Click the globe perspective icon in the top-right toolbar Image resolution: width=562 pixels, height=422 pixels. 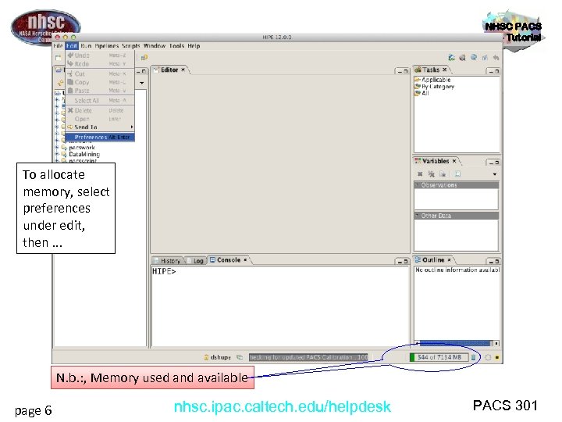coord(474,57)
